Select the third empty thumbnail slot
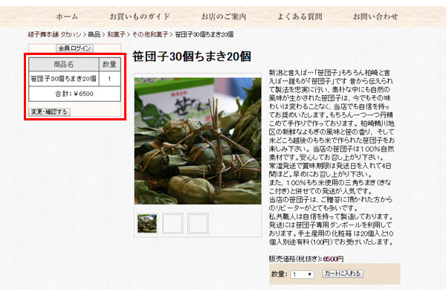Image resolution: width=446 pixels, height=290 pixels. 198,223
